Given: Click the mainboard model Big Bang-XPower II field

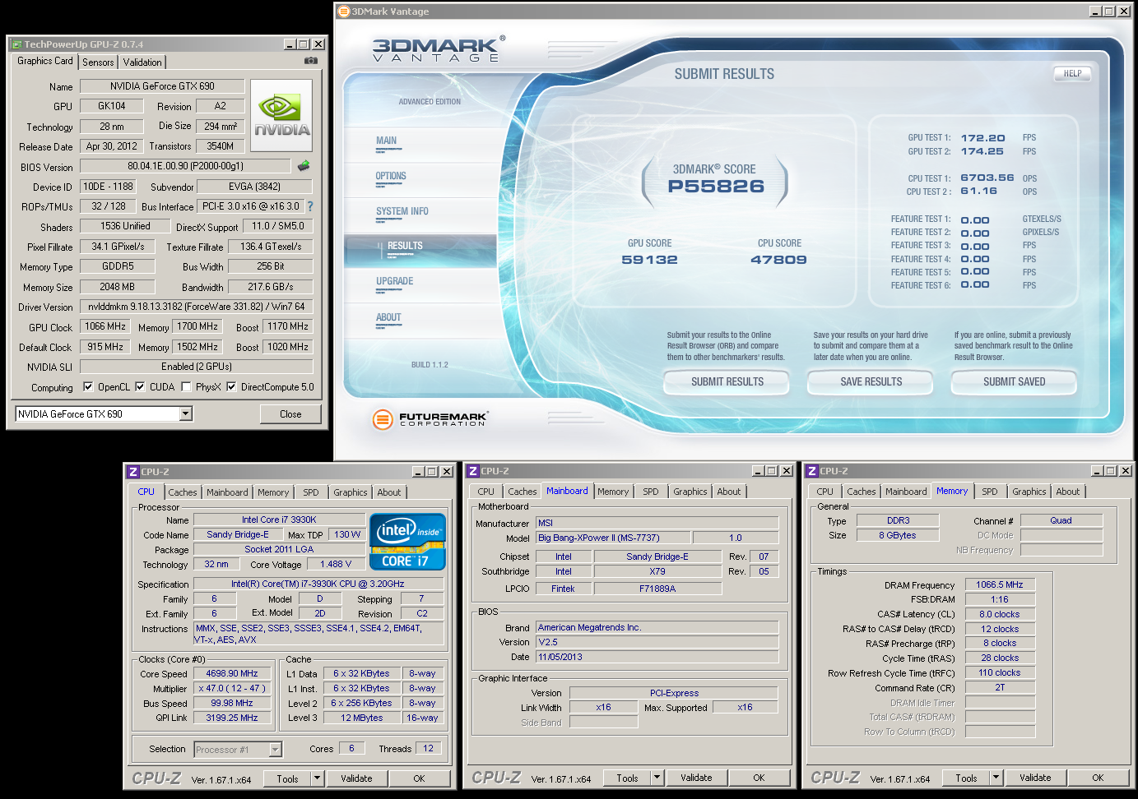Looking at the screenshot, I should [x=614, y=538].
